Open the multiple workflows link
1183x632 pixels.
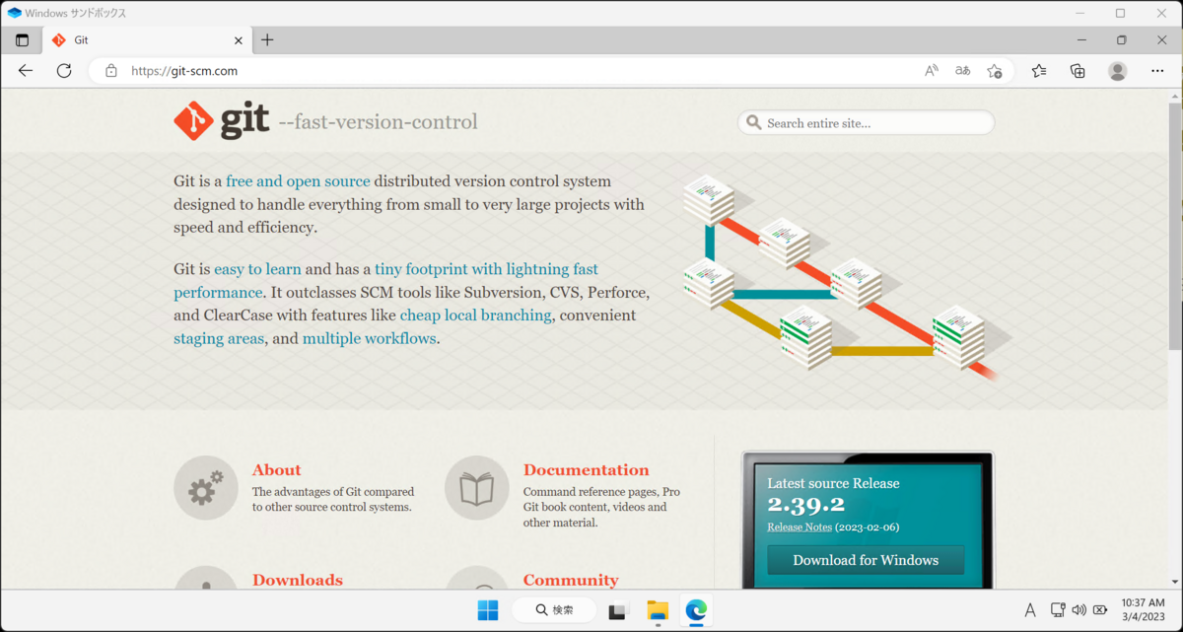point(369,338)
